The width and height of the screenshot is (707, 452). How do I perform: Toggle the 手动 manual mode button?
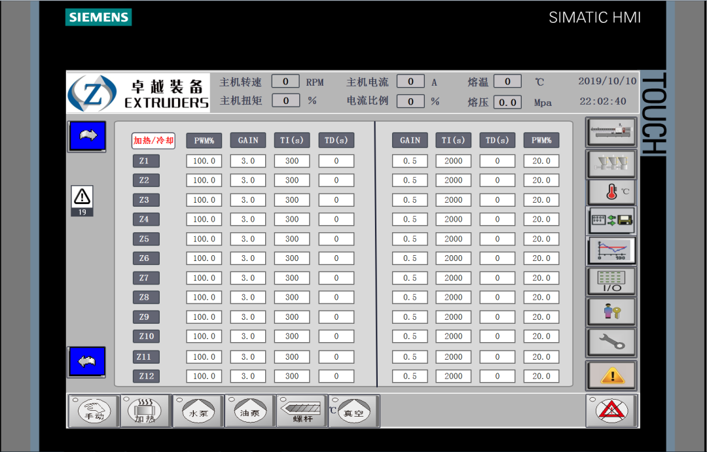coord(94,411)
